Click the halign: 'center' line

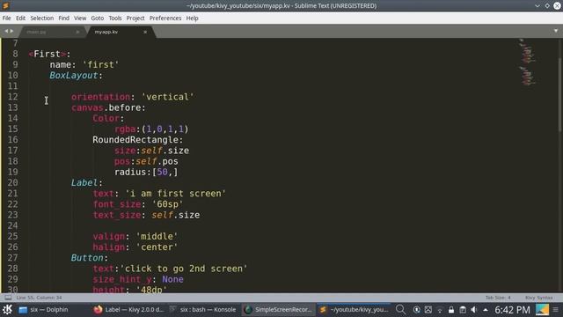click(x=135, y=247)
